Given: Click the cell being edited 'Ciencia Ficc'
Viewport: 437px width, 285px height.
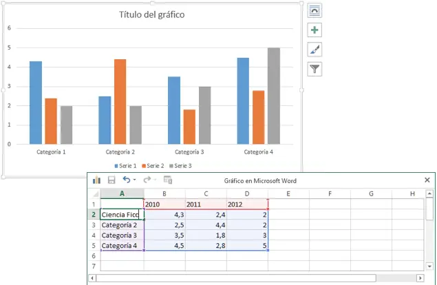Looking at the screenshot, I should 122,215.
